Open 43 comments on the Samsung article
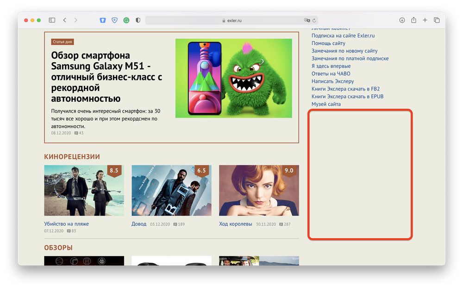The height and width of the screenshot is (289, 463). coord(79,133)
